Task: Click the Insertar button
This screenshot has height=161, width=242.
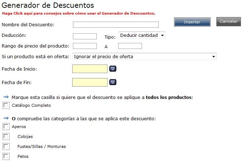Action: [192, 22]
